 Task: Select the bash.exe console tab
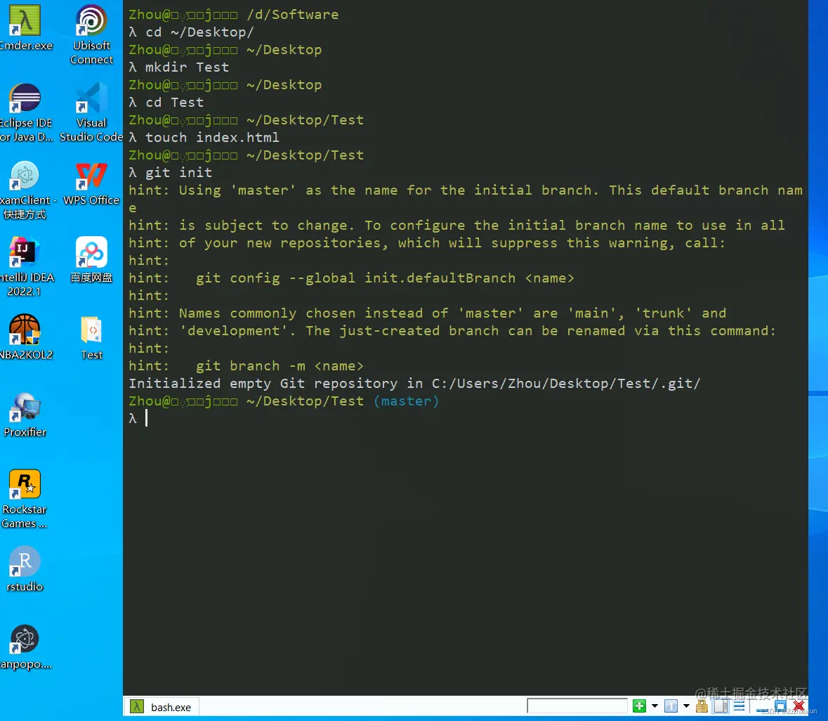tap(162, 707)
